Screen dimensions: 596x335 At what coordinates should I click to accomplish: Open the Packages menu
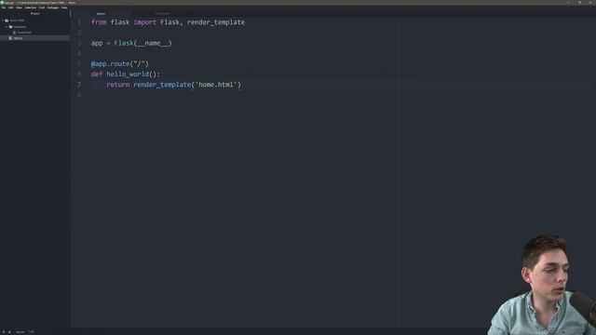tap(53, 7)
